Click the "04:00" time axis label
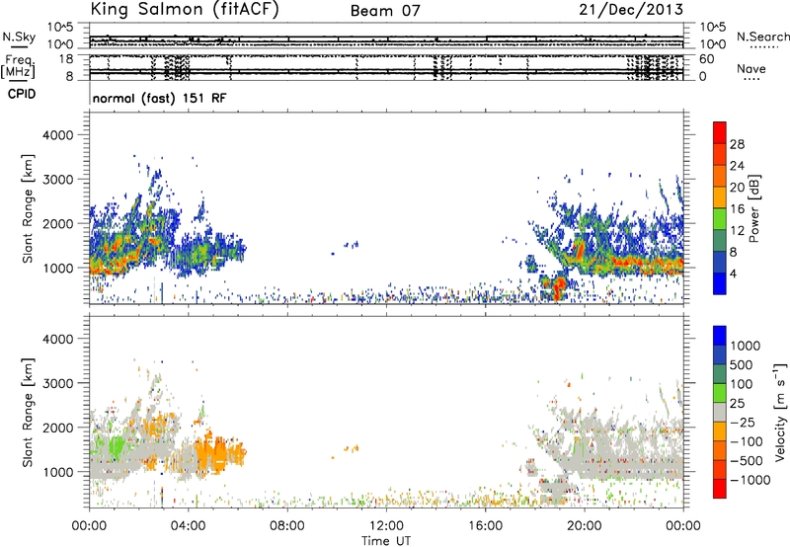This screenshot has width=790, height=547. point(189,526)
